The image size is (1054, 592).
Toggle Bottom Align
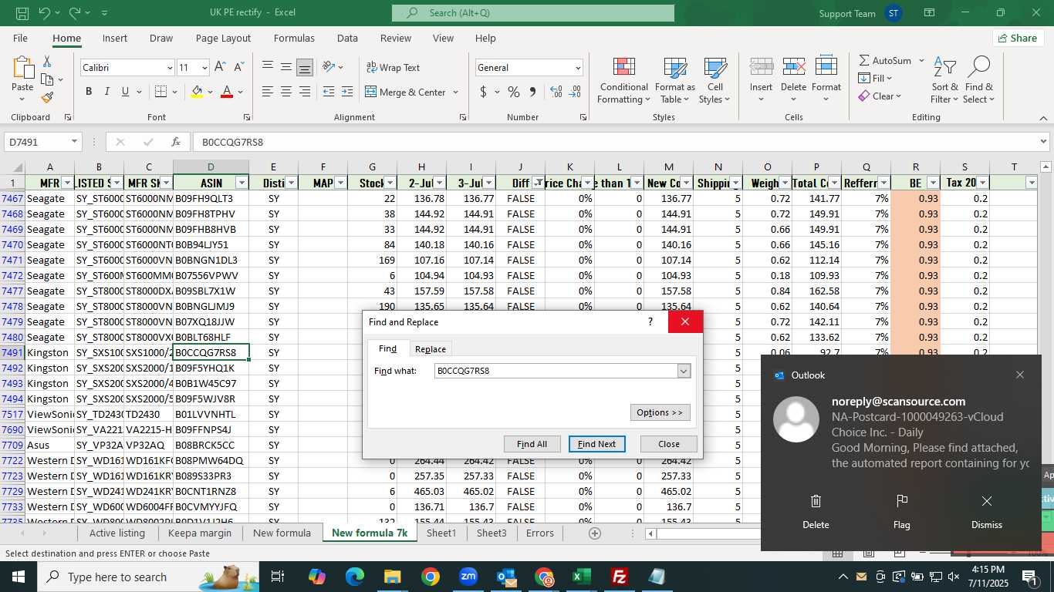pos(305,67)
